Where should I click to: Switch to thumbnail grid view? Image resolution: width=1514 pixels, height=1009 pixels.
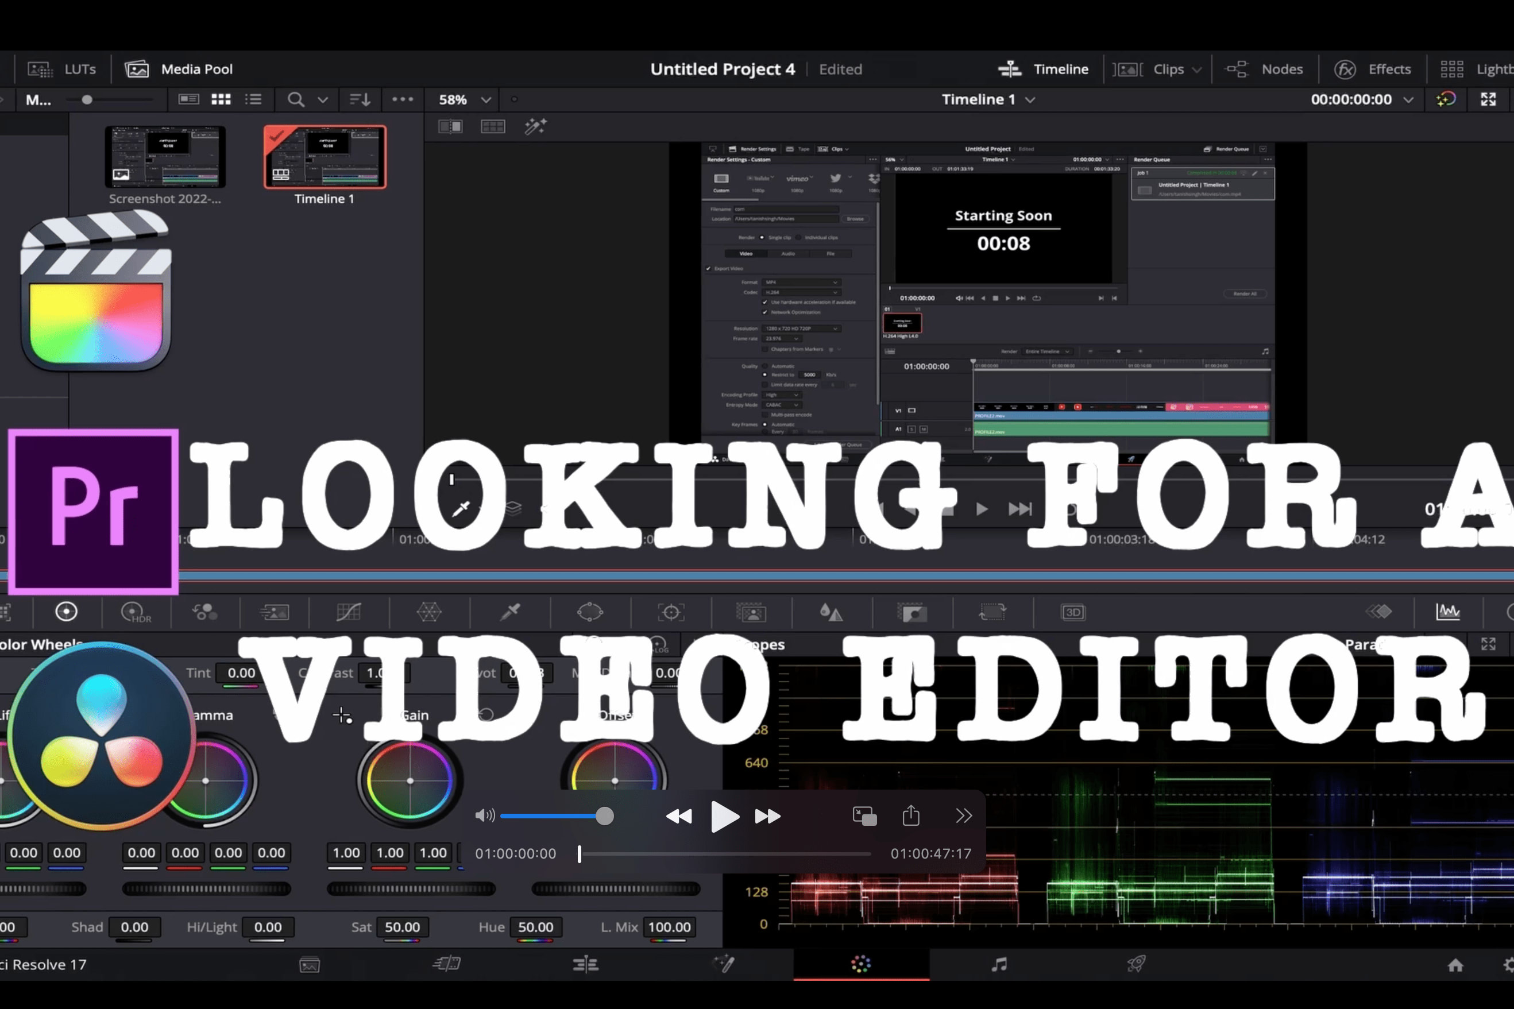click(x=221, y=99)
